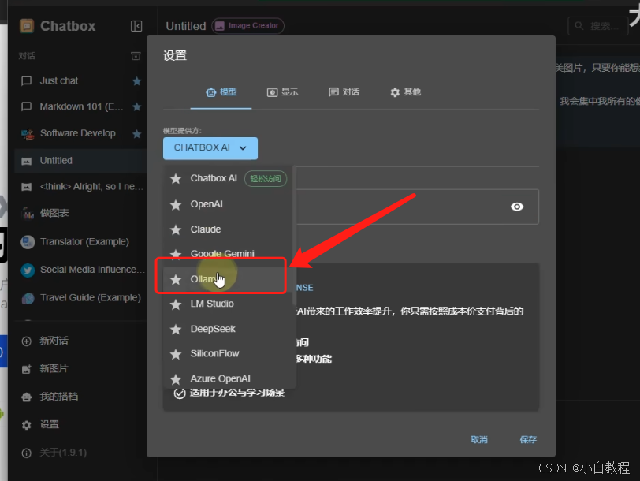Viewport: 640px width, 481px height.
Task: Click the star beside LM Studio
Action: (176, 304)
